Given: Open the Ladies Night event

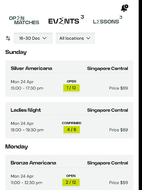Looking at the screenshot, I should point(69,120).
